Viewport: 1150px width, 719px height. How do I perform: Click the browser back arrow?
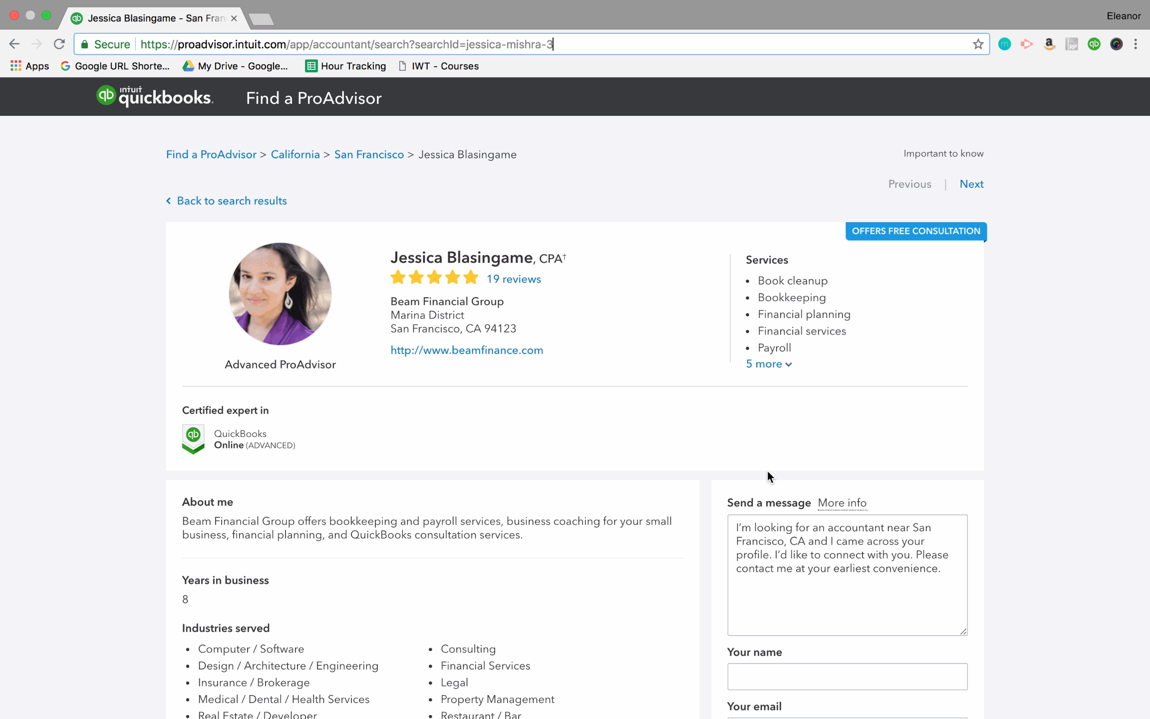coord(14,44)
